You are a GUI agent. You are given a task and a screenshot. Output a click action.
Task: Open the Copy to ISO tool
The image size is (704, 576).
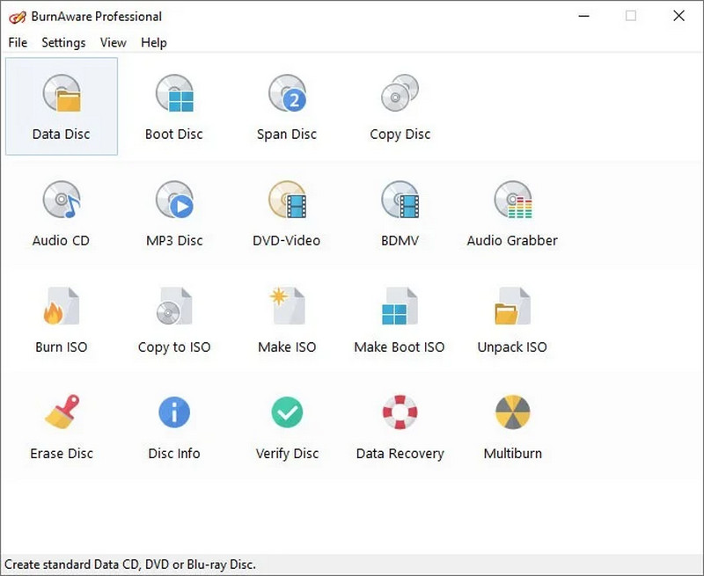point(174,308)
